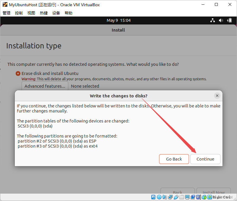Click the display settings status icon
The height and width of the screenshot is (201, 237).
[187, 197]
